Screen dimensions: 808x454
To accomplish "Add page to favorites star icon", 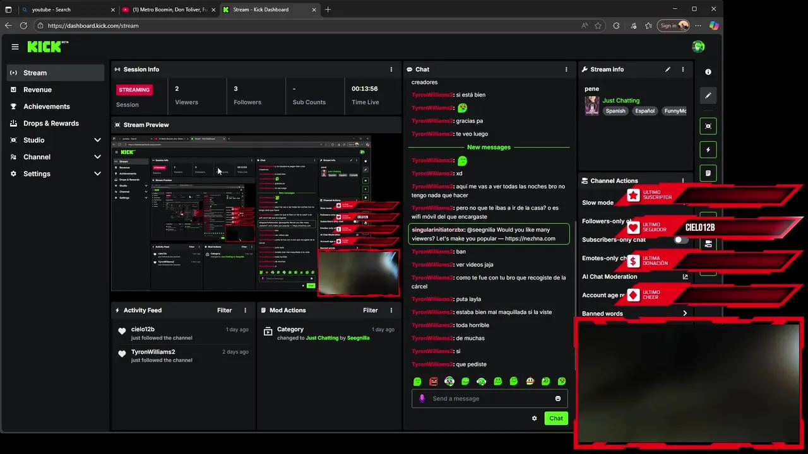I will point(598,26).
